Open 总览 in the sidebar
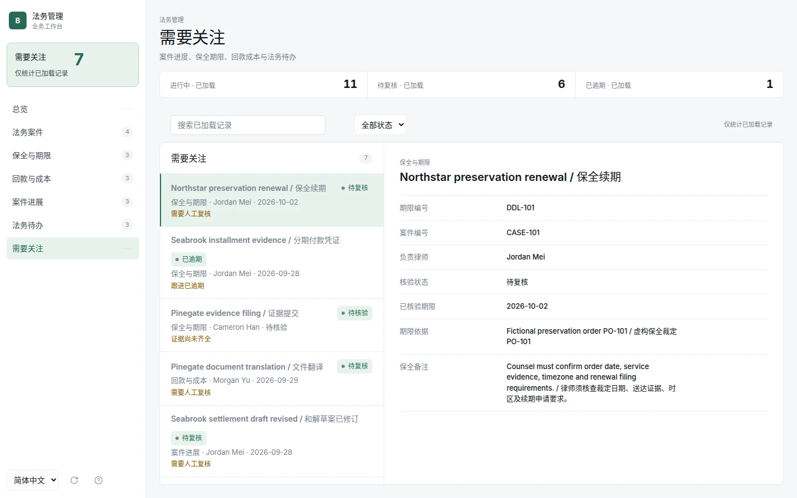Screen dimensions: 797x498 point(73,109)
